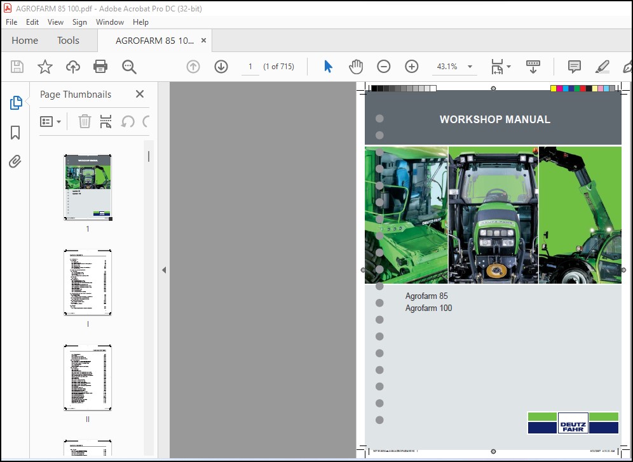The width and height of the screenshot is (633, 462).
Task: Switch to the Home tab
Action: (x=25, y=41)
